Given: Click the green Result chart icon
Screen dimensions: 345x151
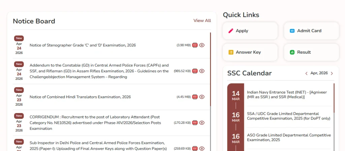Looking at the screenshot, I should click(x=292, y=52).
